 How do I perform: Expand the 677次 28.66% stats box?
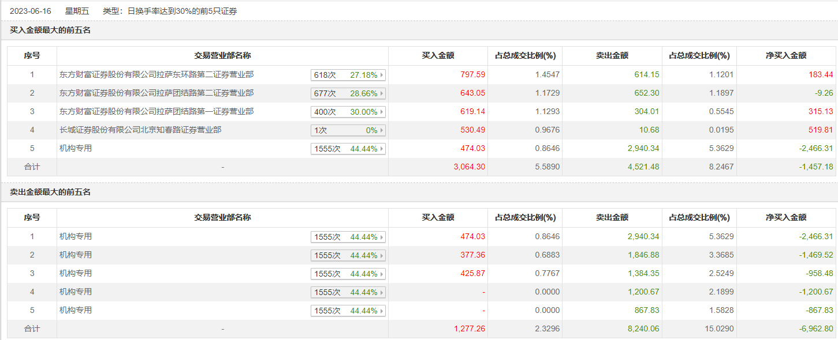point(348,93)
